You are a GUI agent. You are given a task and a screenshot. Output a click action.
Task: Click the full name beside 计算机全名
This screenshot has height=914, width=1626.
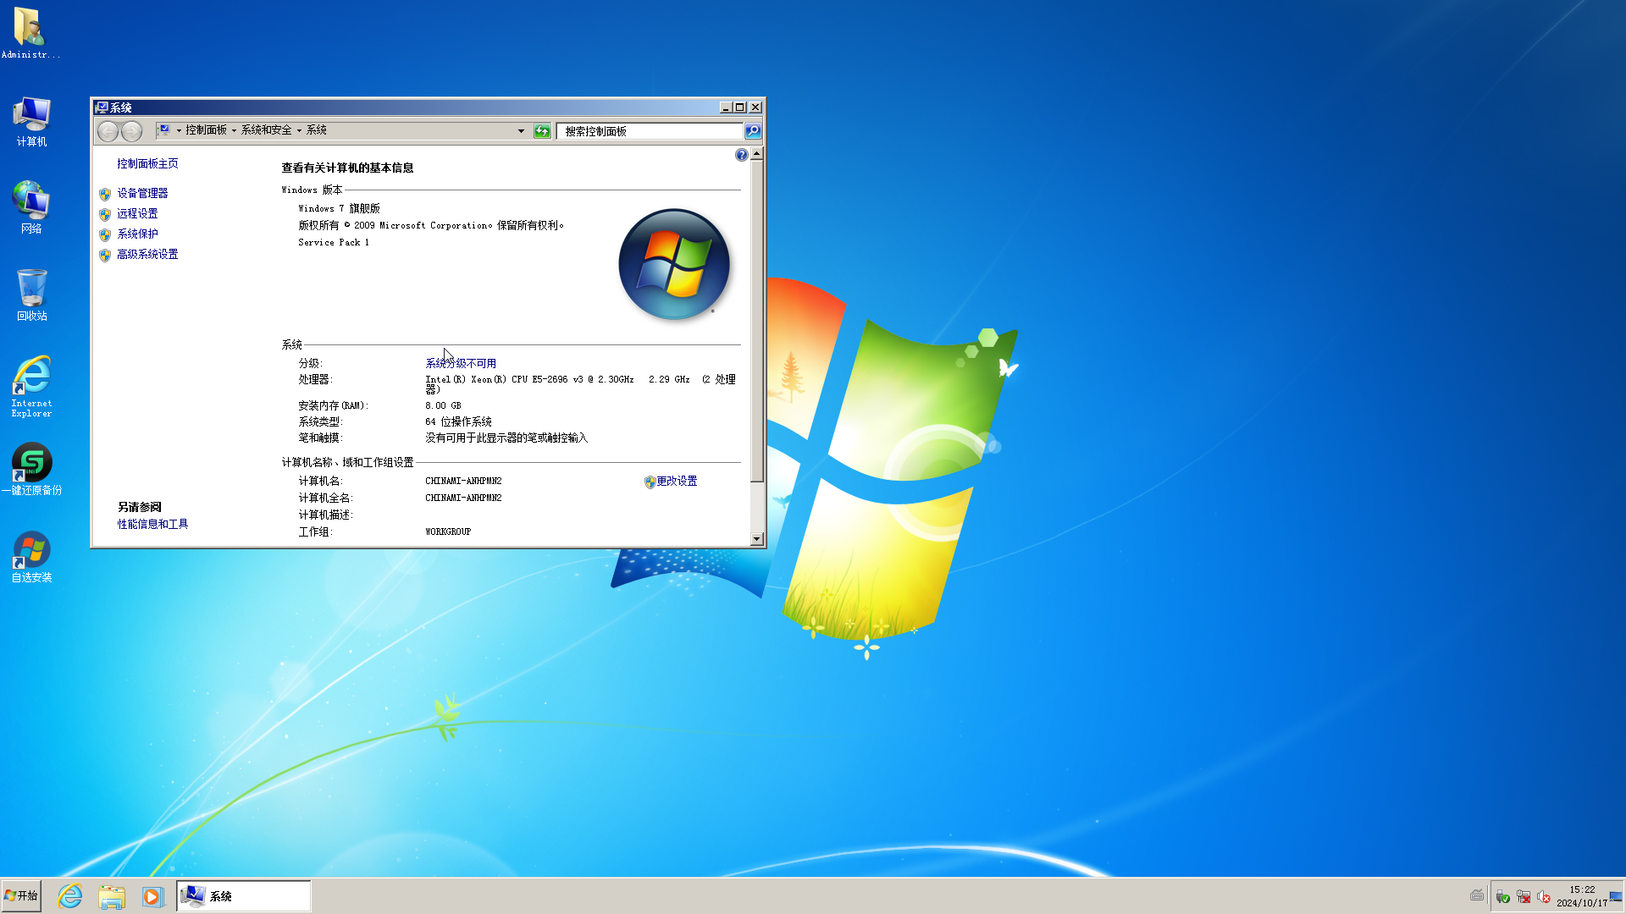[x=463, y=498]
